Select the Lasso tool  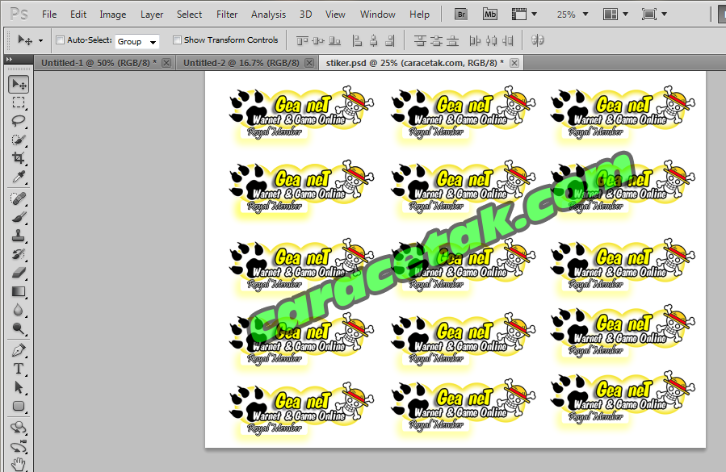click(19, 121)
